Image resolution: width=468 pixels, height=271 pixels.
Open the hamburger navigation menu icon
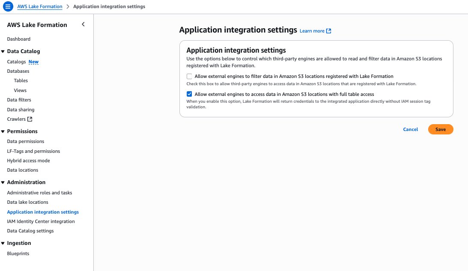coord(8,6)
